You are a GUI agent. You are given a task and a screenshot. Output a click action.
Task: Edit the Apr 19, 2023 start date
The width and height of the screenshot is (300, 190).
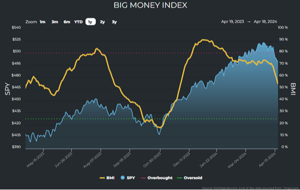[233, 22]
